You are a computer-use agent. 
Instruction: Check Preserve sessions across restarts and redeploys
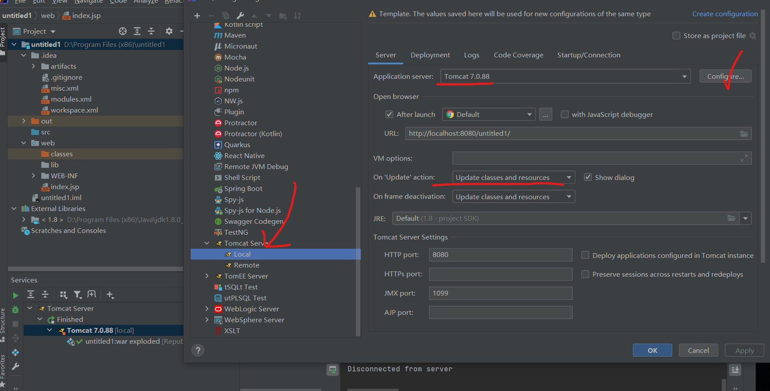(585, 274)
